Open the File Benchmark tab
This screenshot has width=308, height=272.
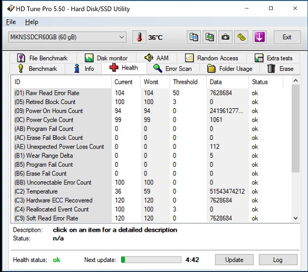click(x=42, y=58)
